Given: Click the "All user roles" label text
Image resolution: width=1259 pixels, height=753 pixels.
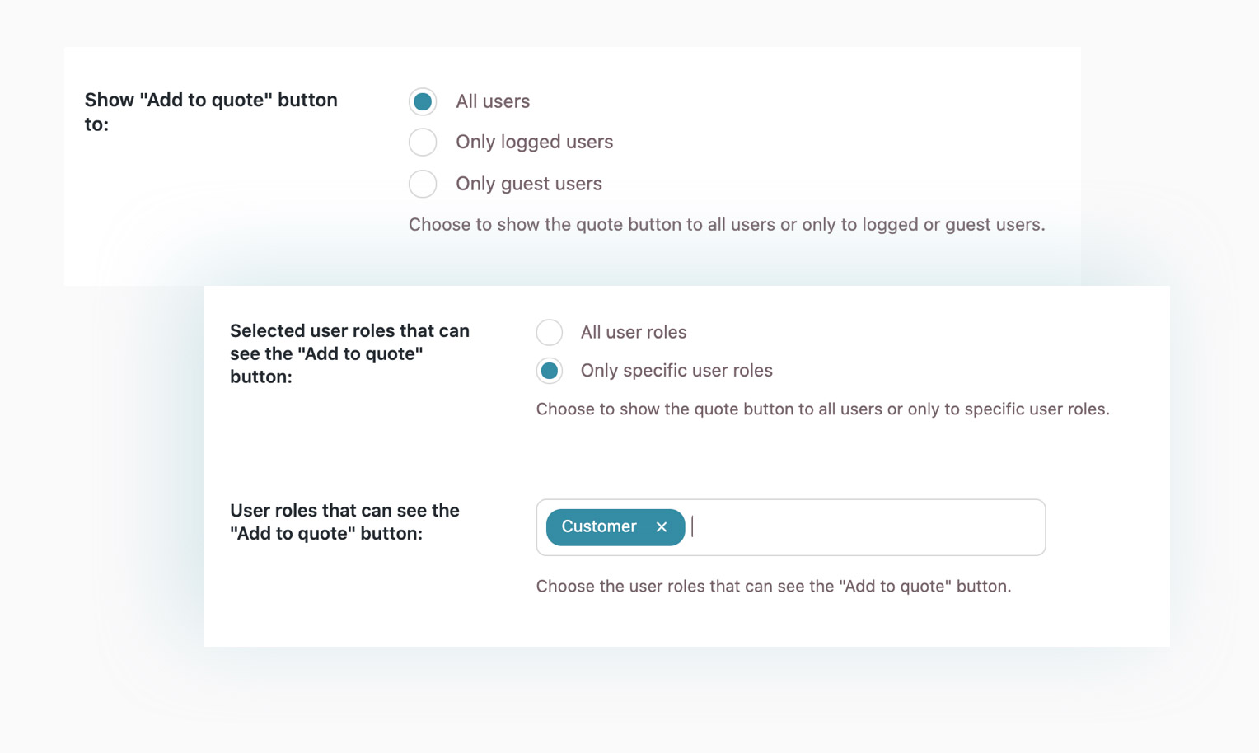Looking at the screenshot, I should (634, 332).
